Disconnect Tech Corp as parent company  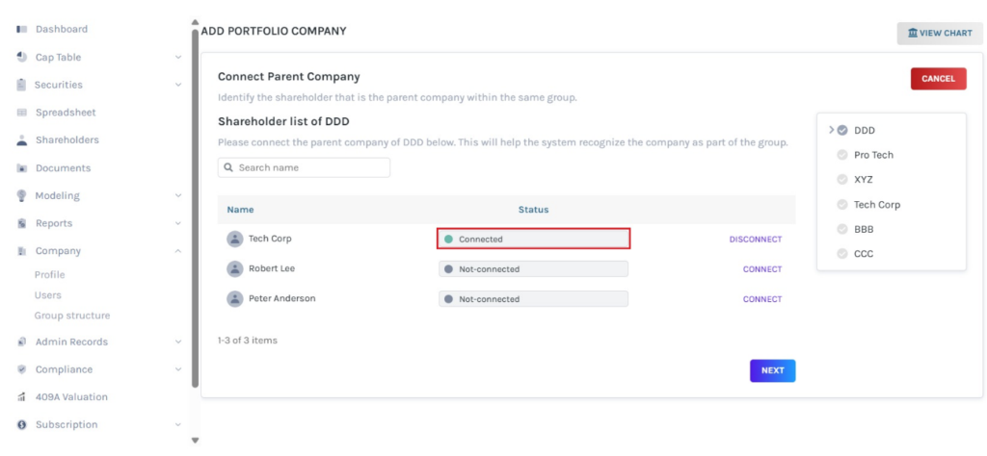755,240
